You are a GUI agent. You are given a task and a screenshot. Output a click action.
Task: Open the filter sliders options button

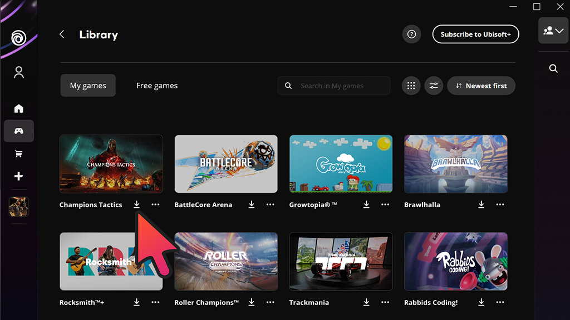pyautogui.click(x=434, y=86)
